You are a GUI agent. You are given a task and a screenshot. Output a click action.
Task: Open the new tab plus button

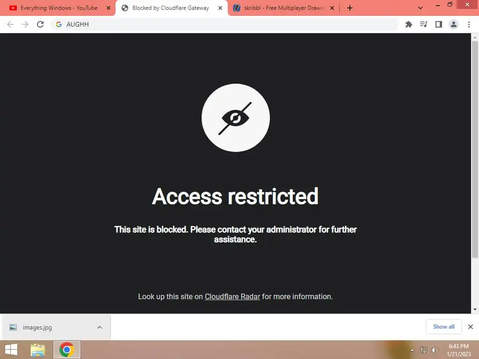(350, 8)
